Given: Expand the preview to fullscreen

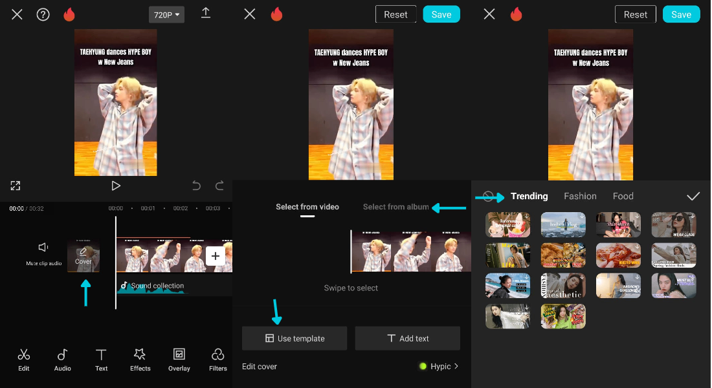Looking at the screenshot, I should point(16,186).
